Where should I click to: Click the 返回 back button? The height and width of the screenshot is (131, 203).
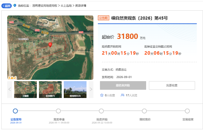(7, 6)
